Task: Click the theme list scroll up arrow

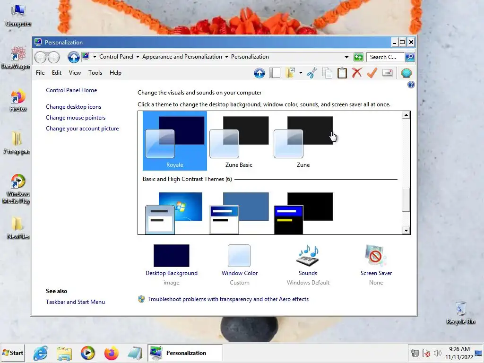Action: [x=406, y=115]
